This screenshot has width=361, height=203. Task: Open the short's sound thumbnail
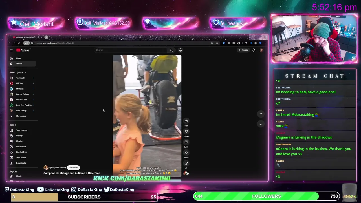[186, 173]
